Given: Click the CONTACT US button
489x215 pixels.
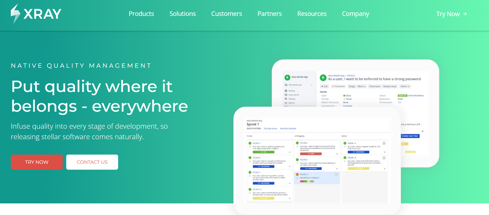Looking at the screenshot, I should tap(92, 162).
